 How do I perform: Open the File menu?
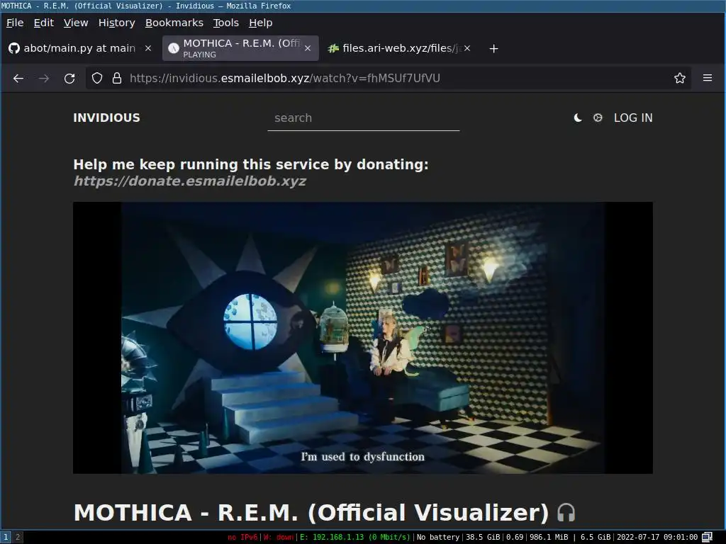[x=15, y=23]
